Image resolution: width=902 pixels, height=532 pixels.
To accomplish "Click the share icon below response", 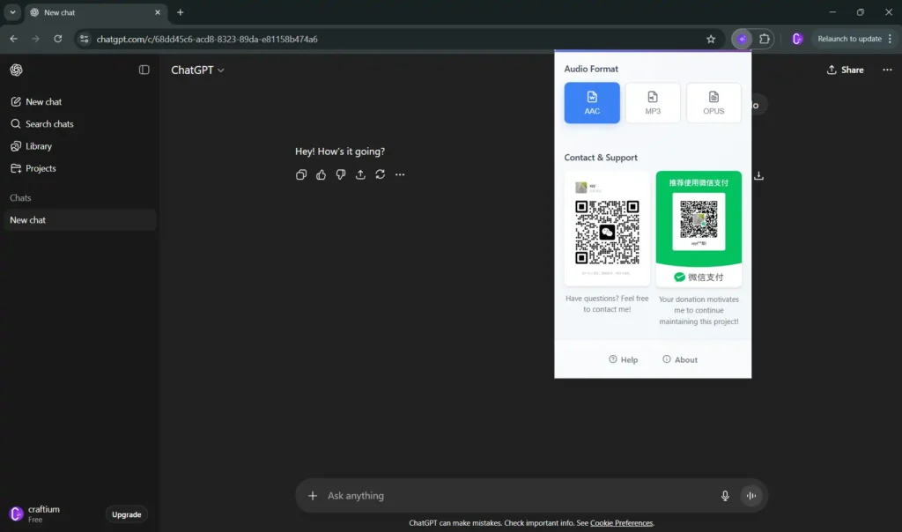I will point(360,174).
